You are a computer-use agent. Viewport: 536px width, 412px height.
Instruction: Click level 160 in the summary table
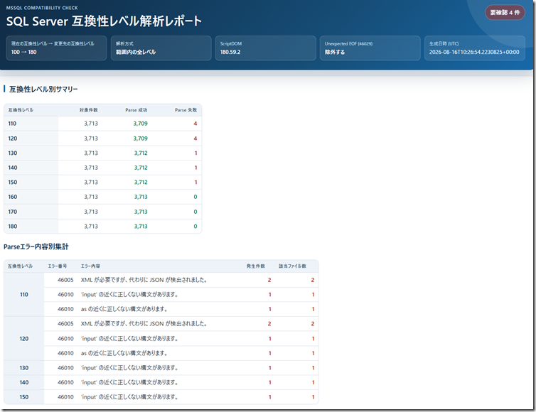(13, 197)
